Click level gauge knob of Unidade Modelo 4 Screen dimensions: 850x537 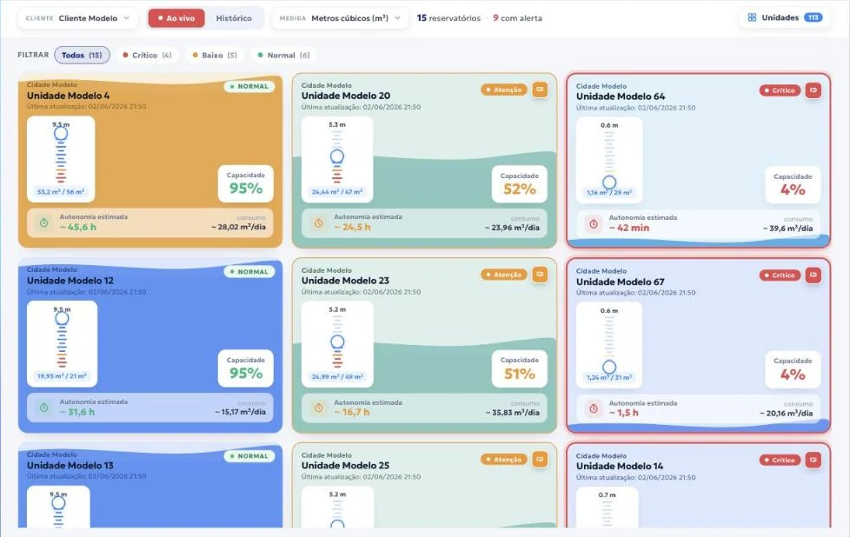(x=61, y=133)
